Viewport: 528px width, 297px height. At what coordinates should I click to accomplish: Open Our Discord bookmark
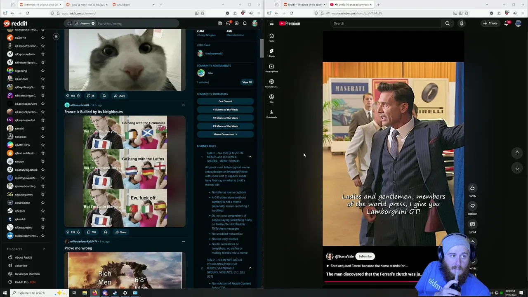point(225,101)
